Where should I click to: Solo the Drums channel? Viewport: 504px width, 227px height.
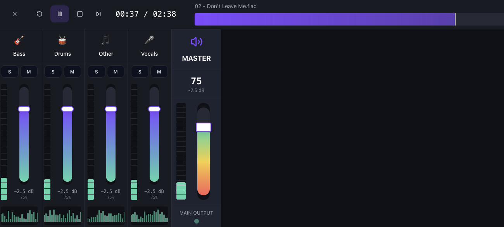pos(53,72)
